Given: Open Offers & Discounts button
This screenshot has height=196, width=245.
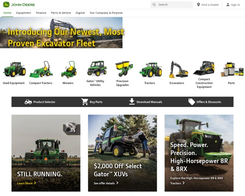Looking at the screenshot, I should pyautogui.click(x=205, y=102).
